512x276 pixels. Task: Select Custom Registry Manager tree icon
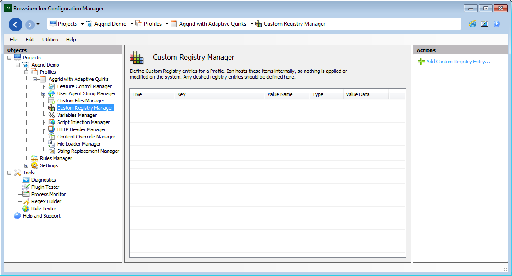[x=52, y=108]
